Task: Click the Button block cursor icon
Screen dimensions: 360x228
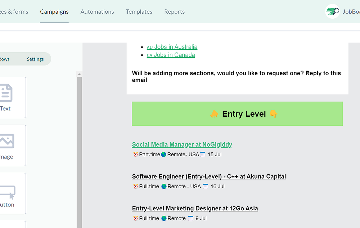Action: pos(8,192)
